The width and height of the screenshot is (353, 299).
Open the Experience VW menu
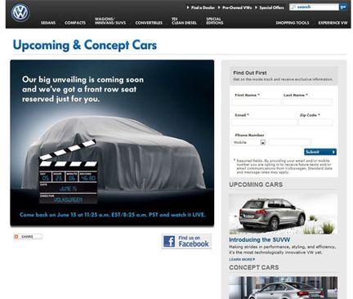click(333, 23)
